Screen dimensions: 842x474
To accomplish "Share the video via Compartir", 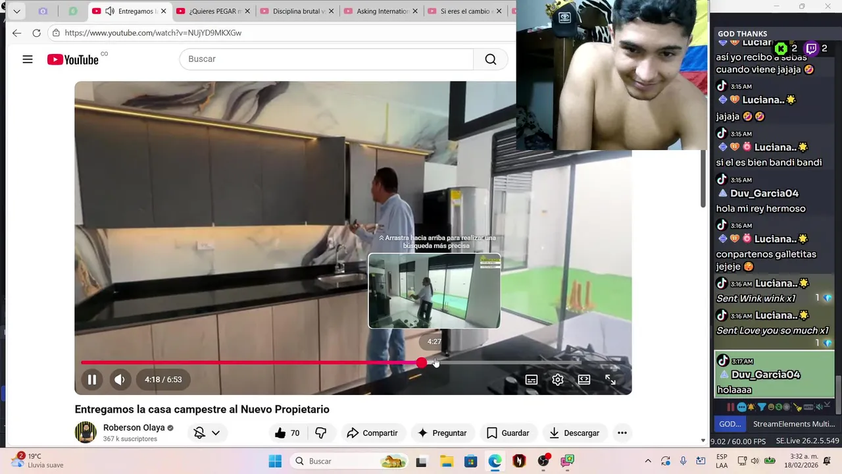I will 372,433.
